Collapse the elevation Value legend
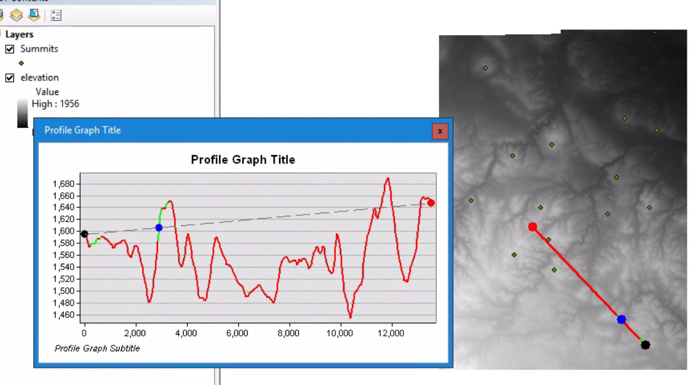This screenshot has height=385, width=697. [x=2, y=77]
